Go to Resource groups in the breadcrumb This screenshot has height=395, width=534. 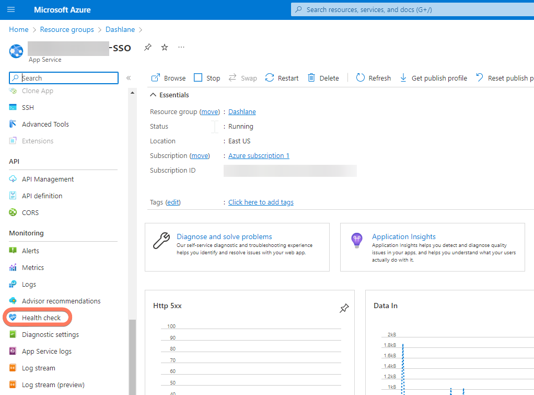point(67,29)
